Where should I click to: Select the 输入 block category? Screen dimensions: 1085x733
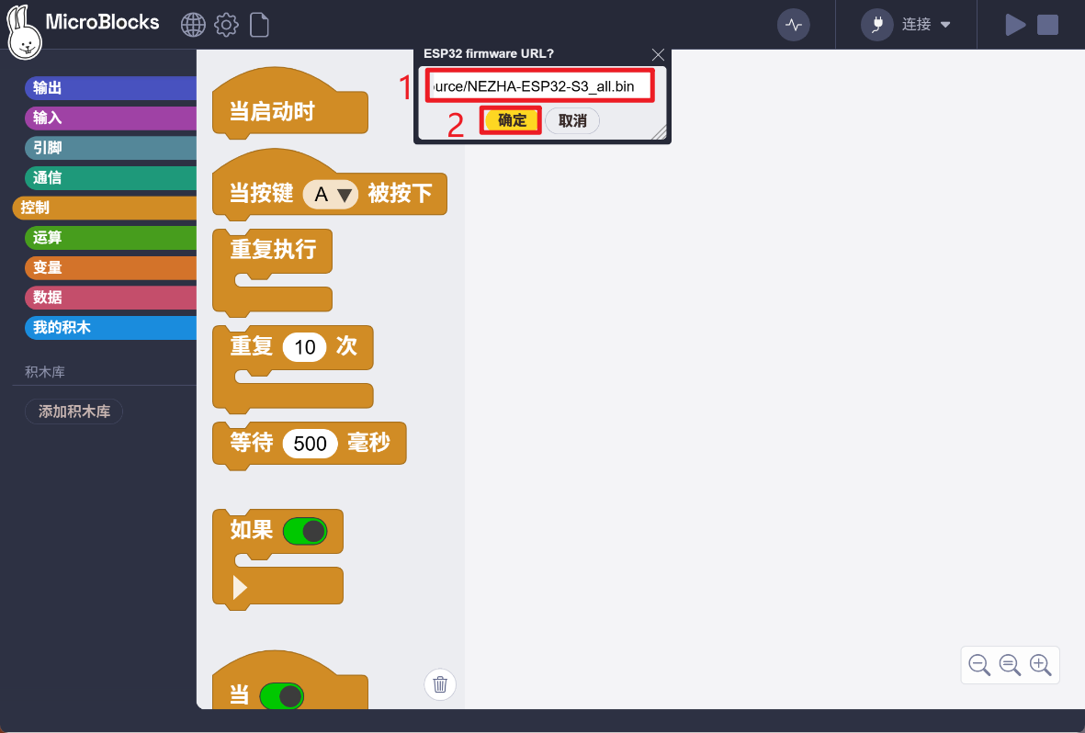[111, 118]
